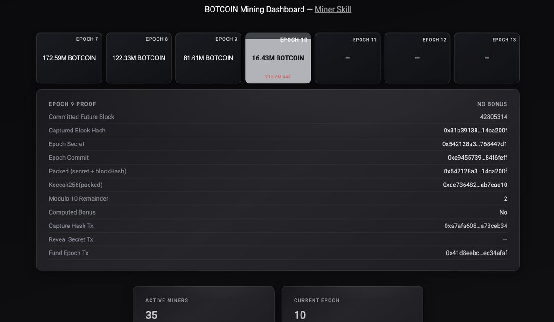The image size is (554, 322).
Task: Click epoch commit value 0xe9455739…84f6feff
Action: click(x=477, y=158)
